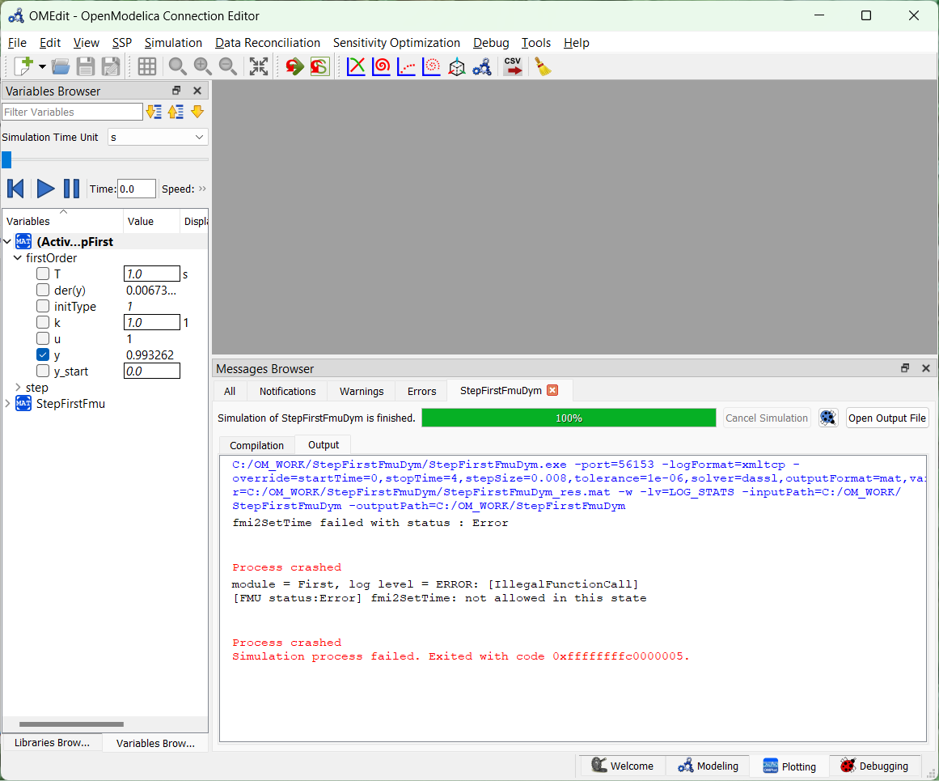
Task: Check the T variable checkbox
Action: point(43,274)
